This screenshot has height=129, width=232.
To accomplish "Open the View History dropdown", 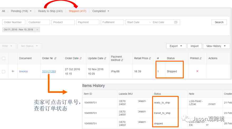I will [x=216, y=46].
